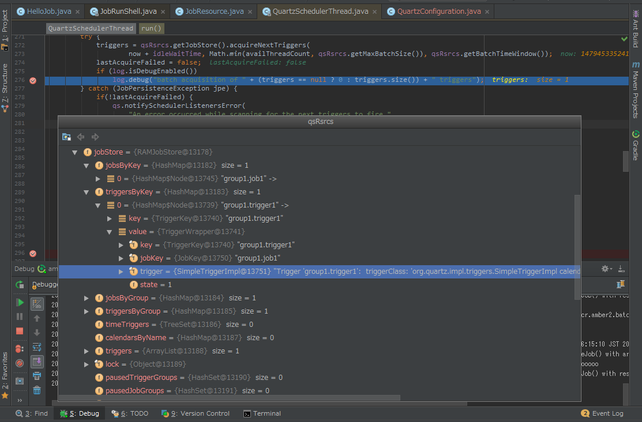Toggle Mute Breakpoints icon

point(20,363)
